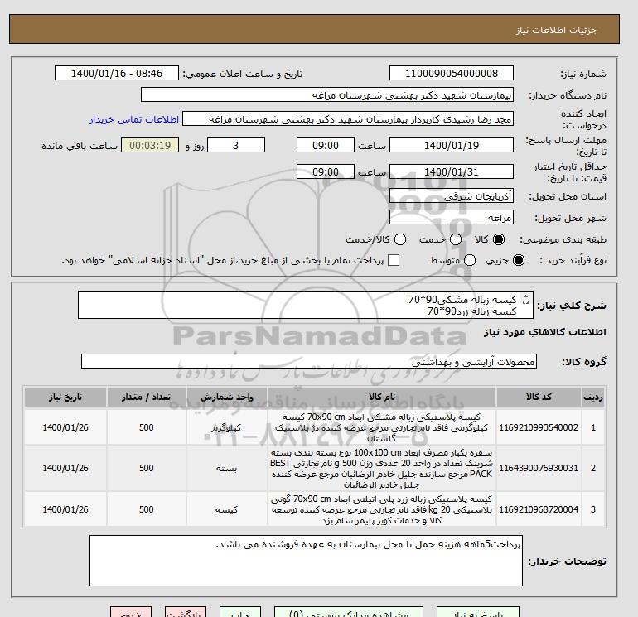Click the کد کالا column header
Viewport: 638px width, 617px height.
539,398
